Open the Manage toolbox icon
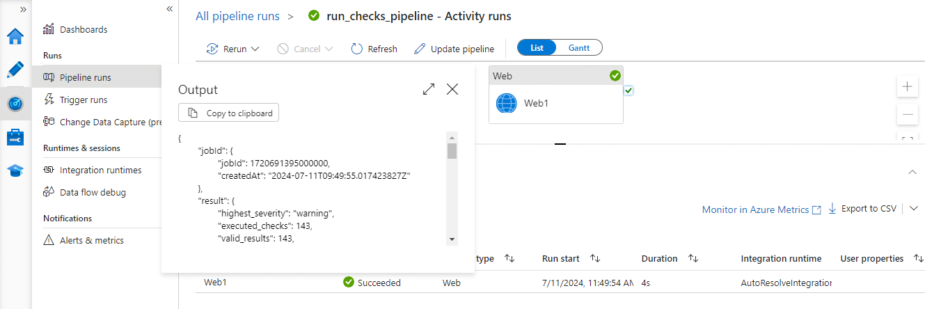The width and height of the screenshot is (941, 309). pos(15,137)
